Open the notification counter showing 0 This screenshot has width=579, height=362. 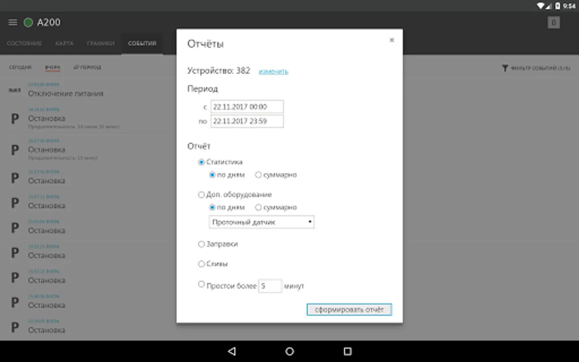tap(553, 23)
